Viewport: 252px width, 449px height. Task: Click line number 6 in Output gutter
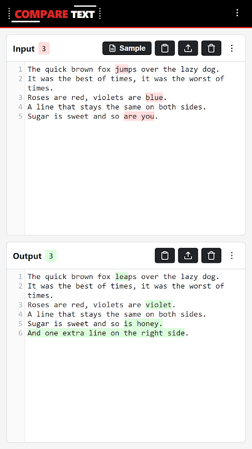tap(20, 333)
